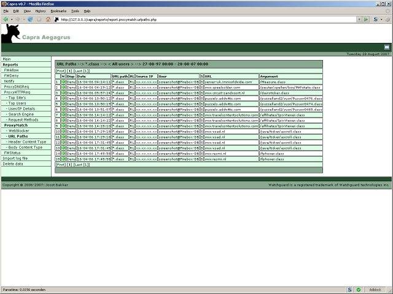
Task: Open the Delete data link
Action: (13, 164)
